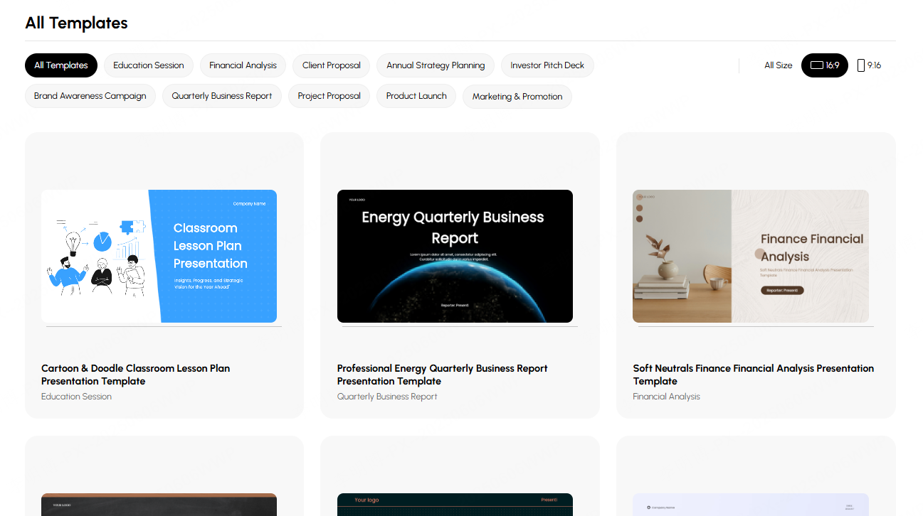
Task: Toggle the Investor Pitch Deck filter
Action: tap(547, 65)
